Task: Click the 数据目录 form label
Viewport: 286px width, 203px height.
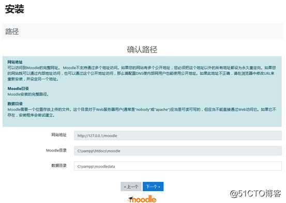Action: click(x=59, y=165)
